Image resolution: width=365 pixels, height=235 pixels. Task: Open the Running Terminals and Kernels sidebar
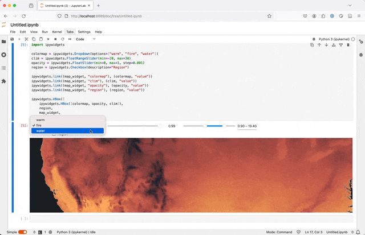click(x=4, y=55)
